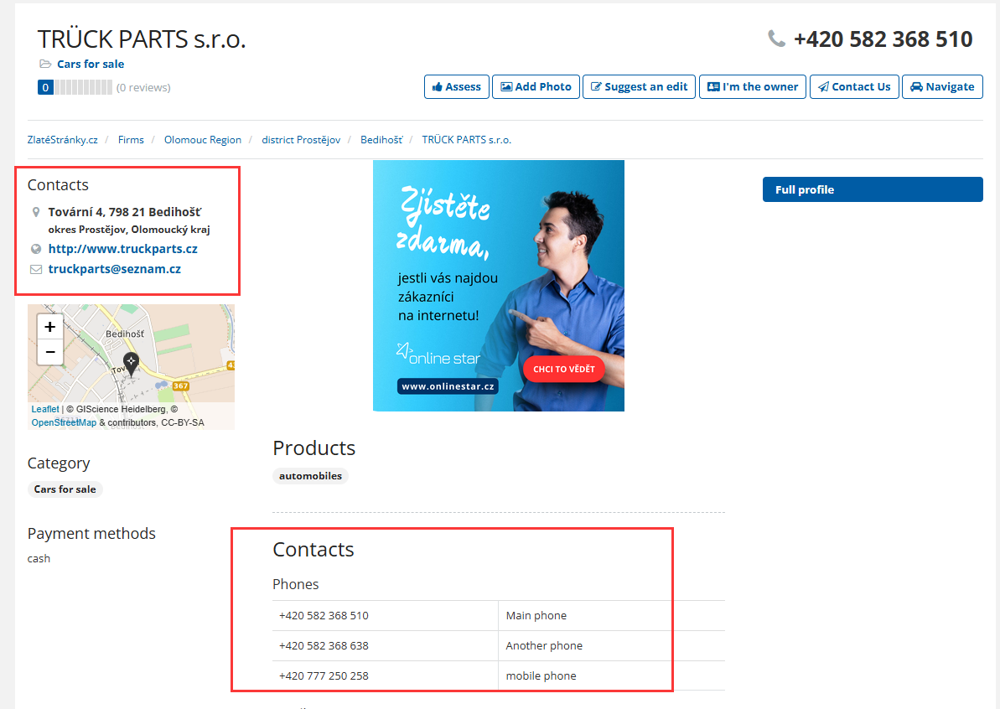Click the Add Photo button
This screenshot has height=709, width=1000.
click(x=536, y=86)
